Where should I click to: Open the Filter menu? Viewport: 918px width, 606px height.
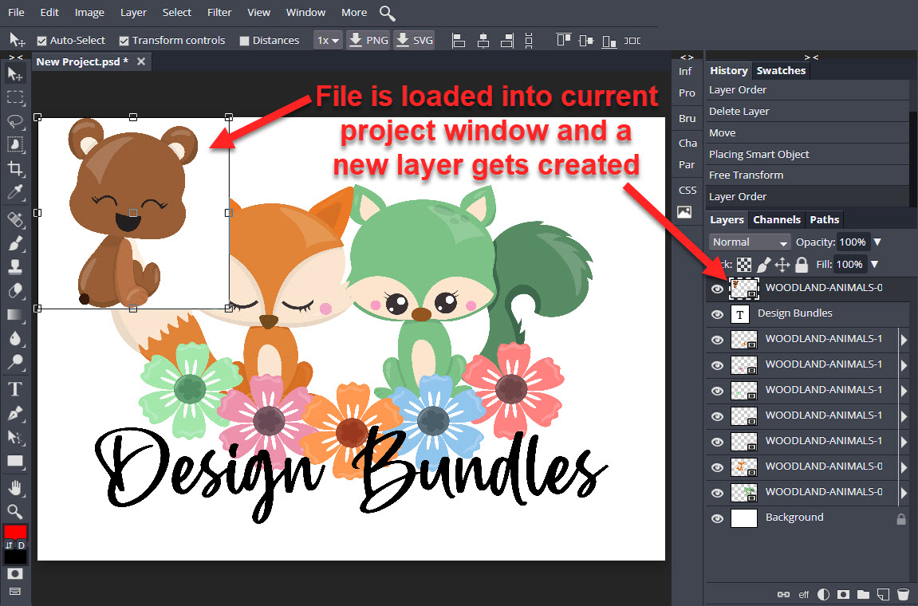(x=219, y=12)
